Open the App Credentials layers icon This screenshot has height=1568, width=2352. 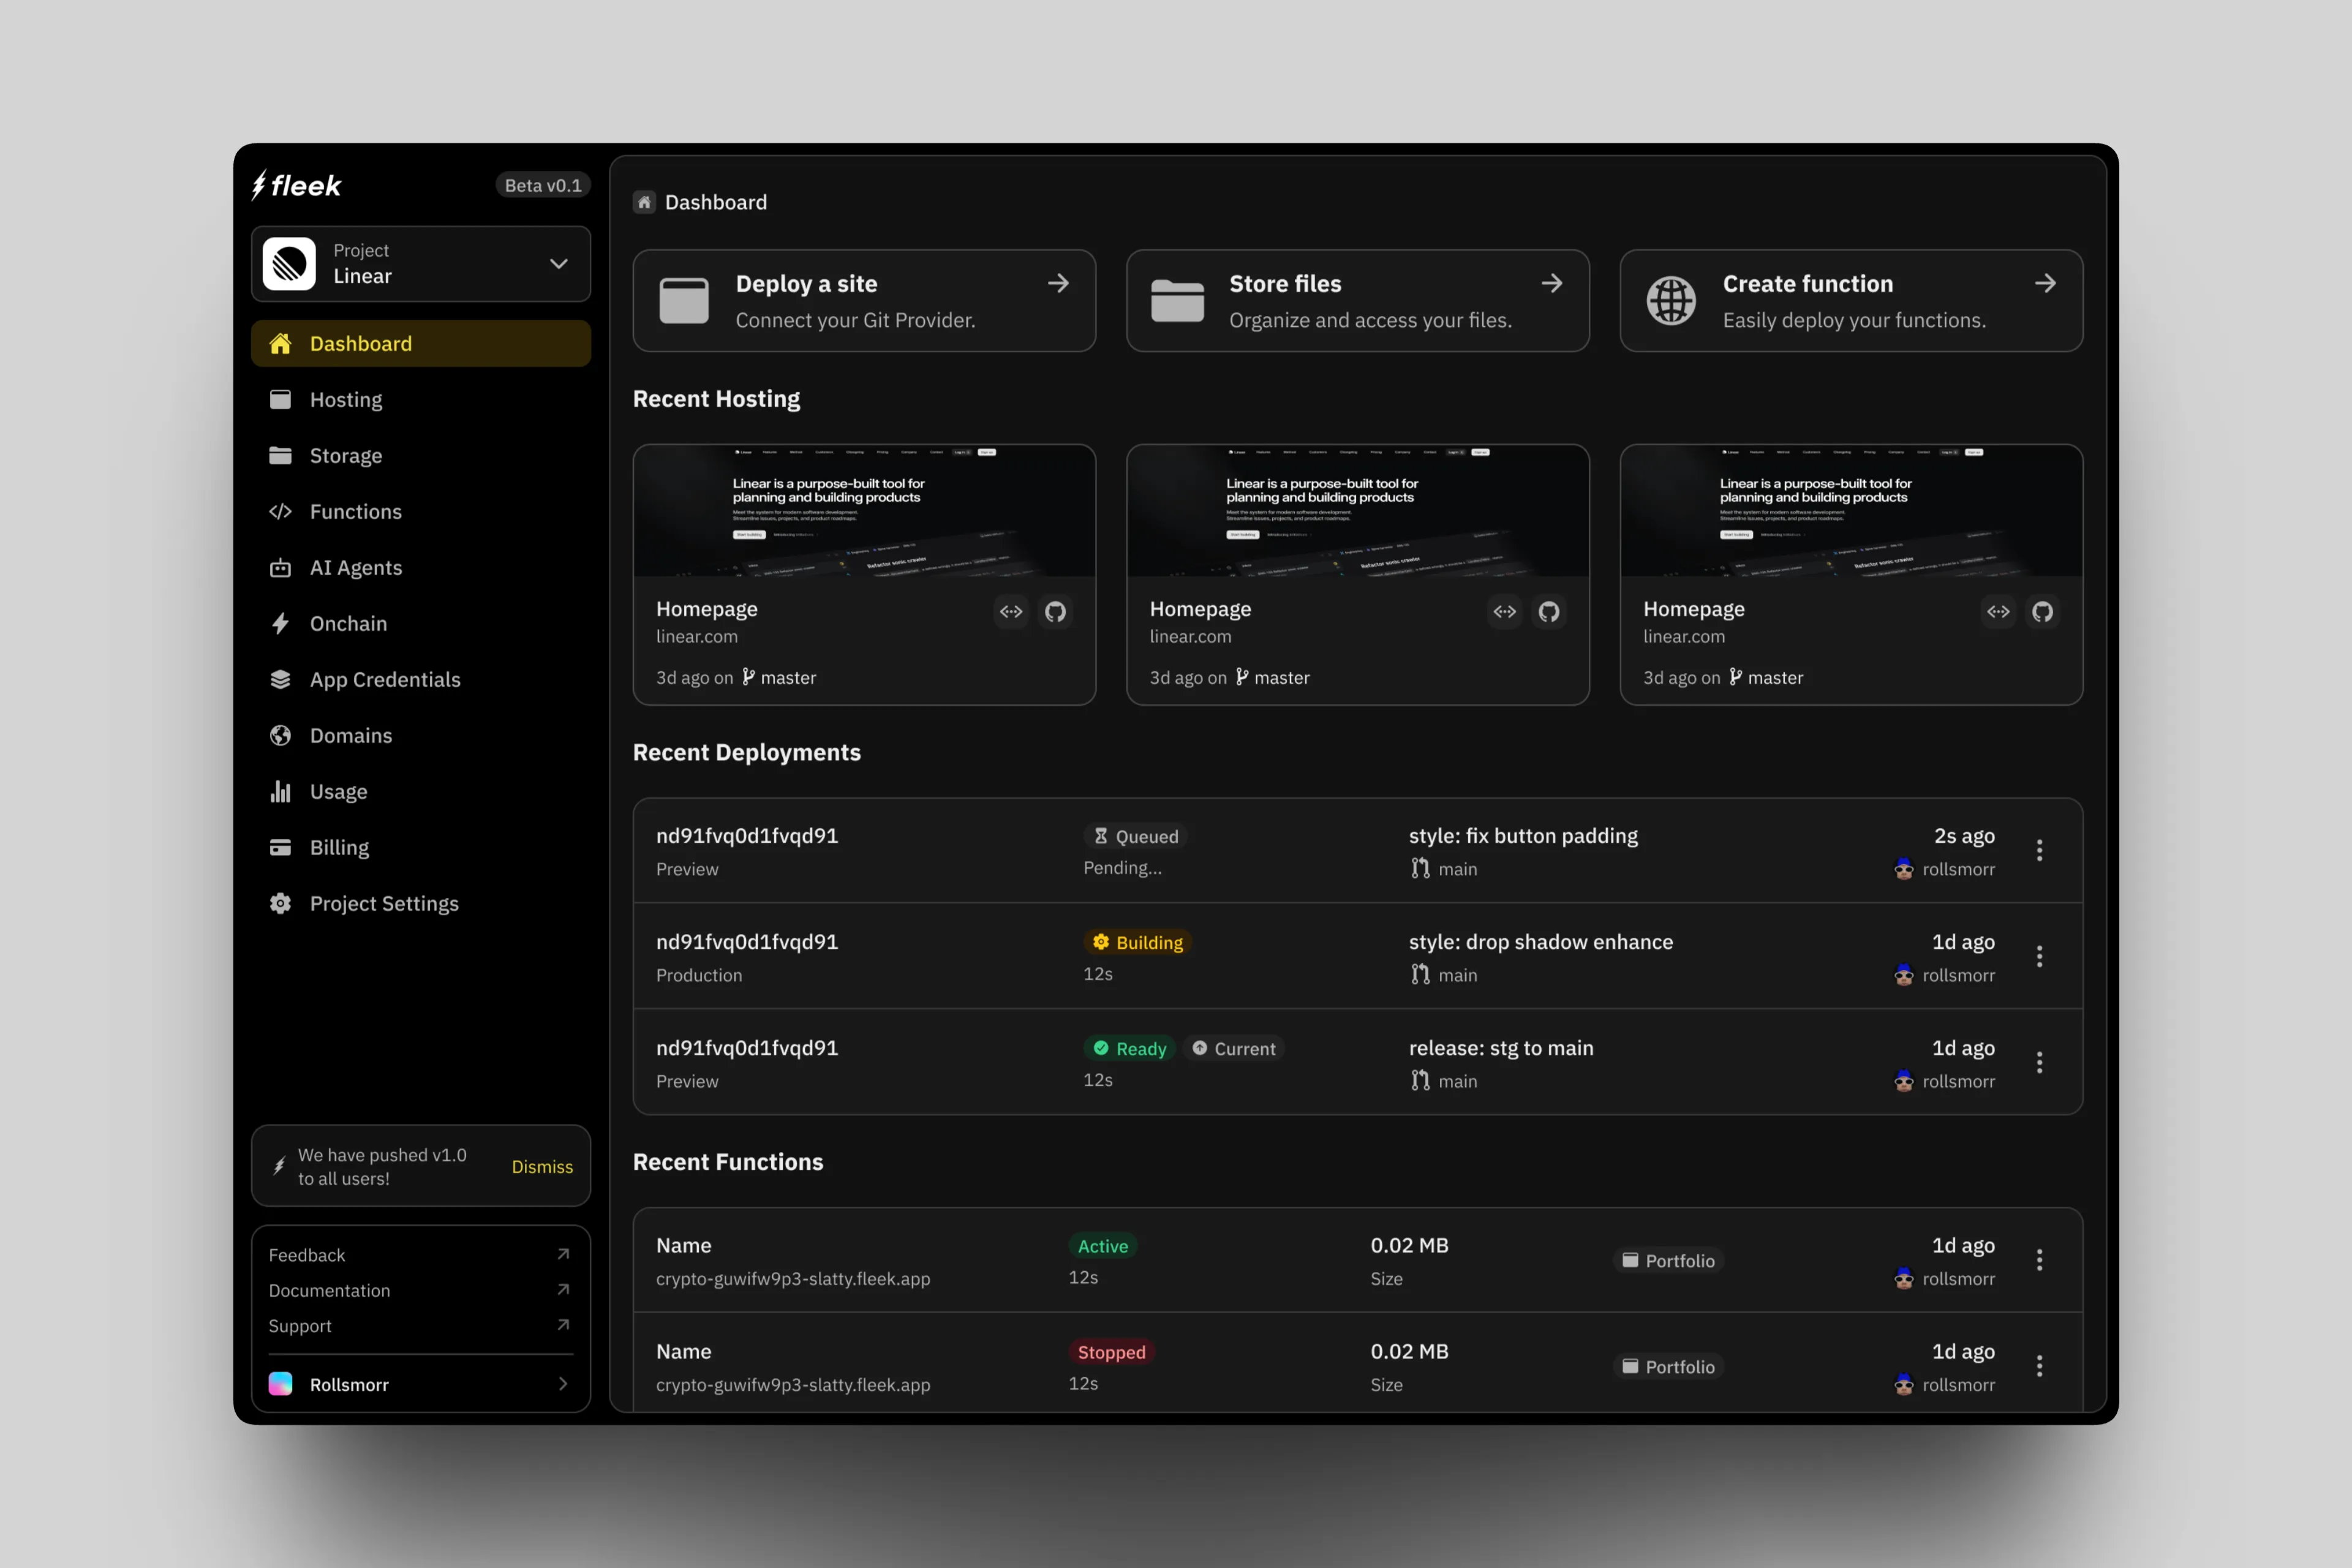(281, 679)
